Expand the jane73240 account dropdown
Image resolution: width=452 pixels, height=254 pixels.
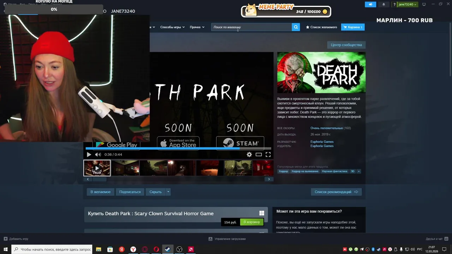click(x=408, y=4)
